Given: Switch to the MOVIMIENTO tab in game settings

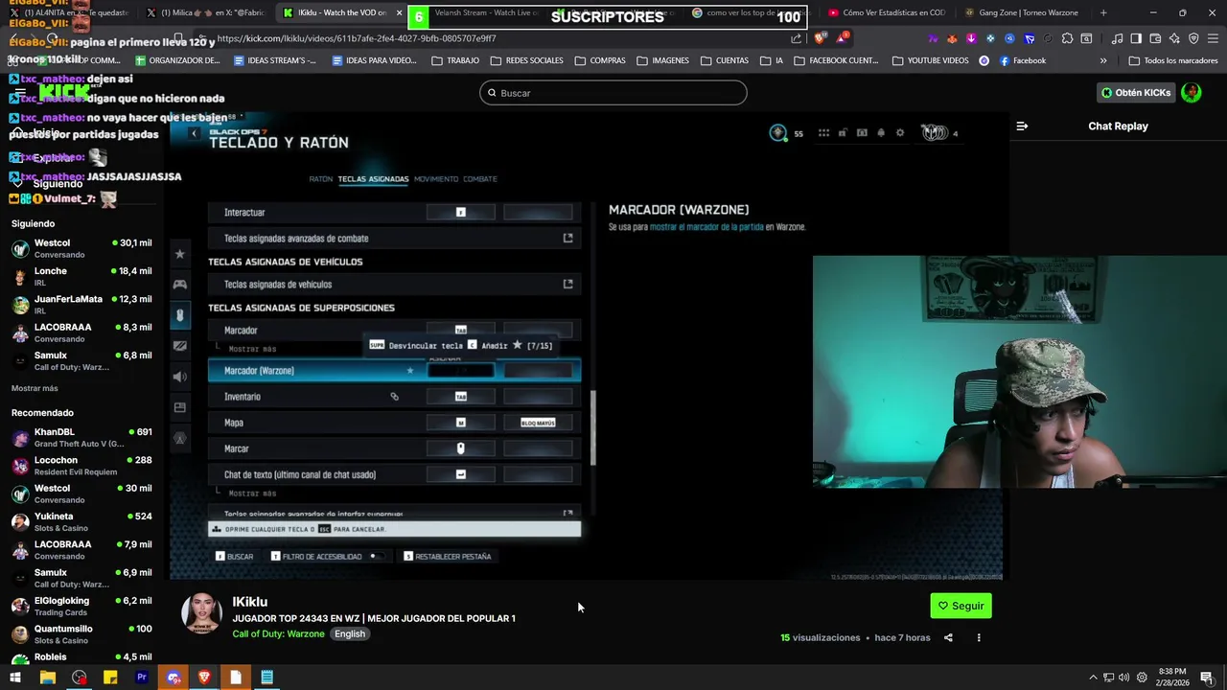Looking at the screenshot, I should click(436, 179).
